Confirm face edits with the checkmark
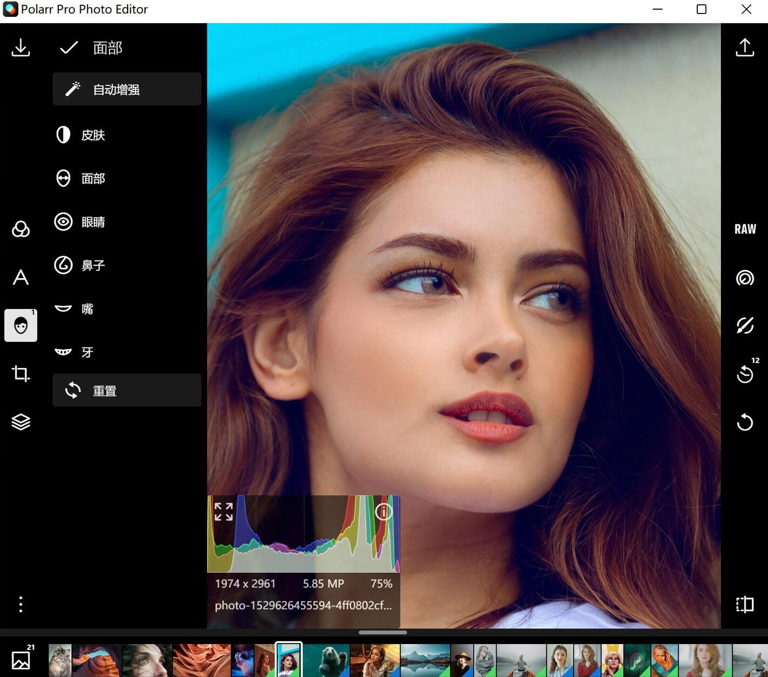768x677 pixels. (69, 48)
